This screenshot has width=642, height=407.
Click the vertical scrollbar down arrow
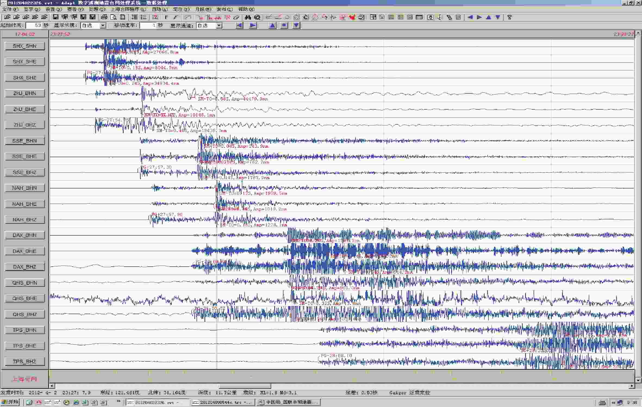[638, 380]
